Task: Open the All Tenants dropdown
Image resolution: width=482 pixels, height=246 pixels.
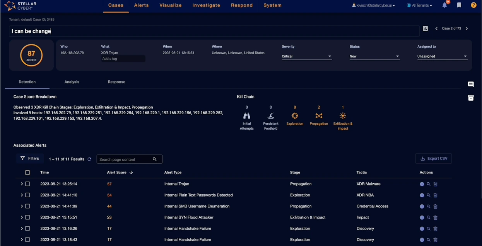Action: 419,5
